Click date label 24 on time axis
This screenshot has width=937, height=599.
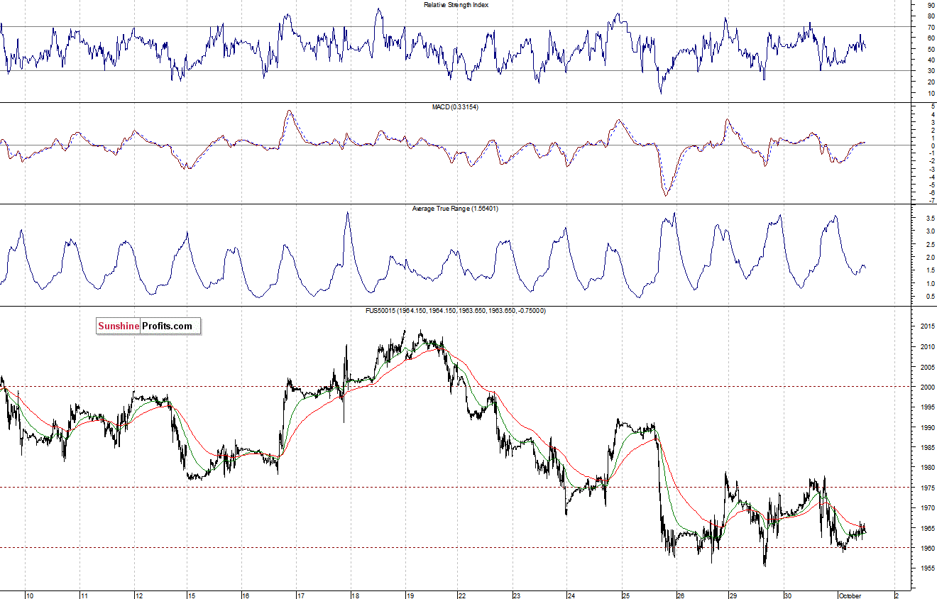(x=571, y=595)
